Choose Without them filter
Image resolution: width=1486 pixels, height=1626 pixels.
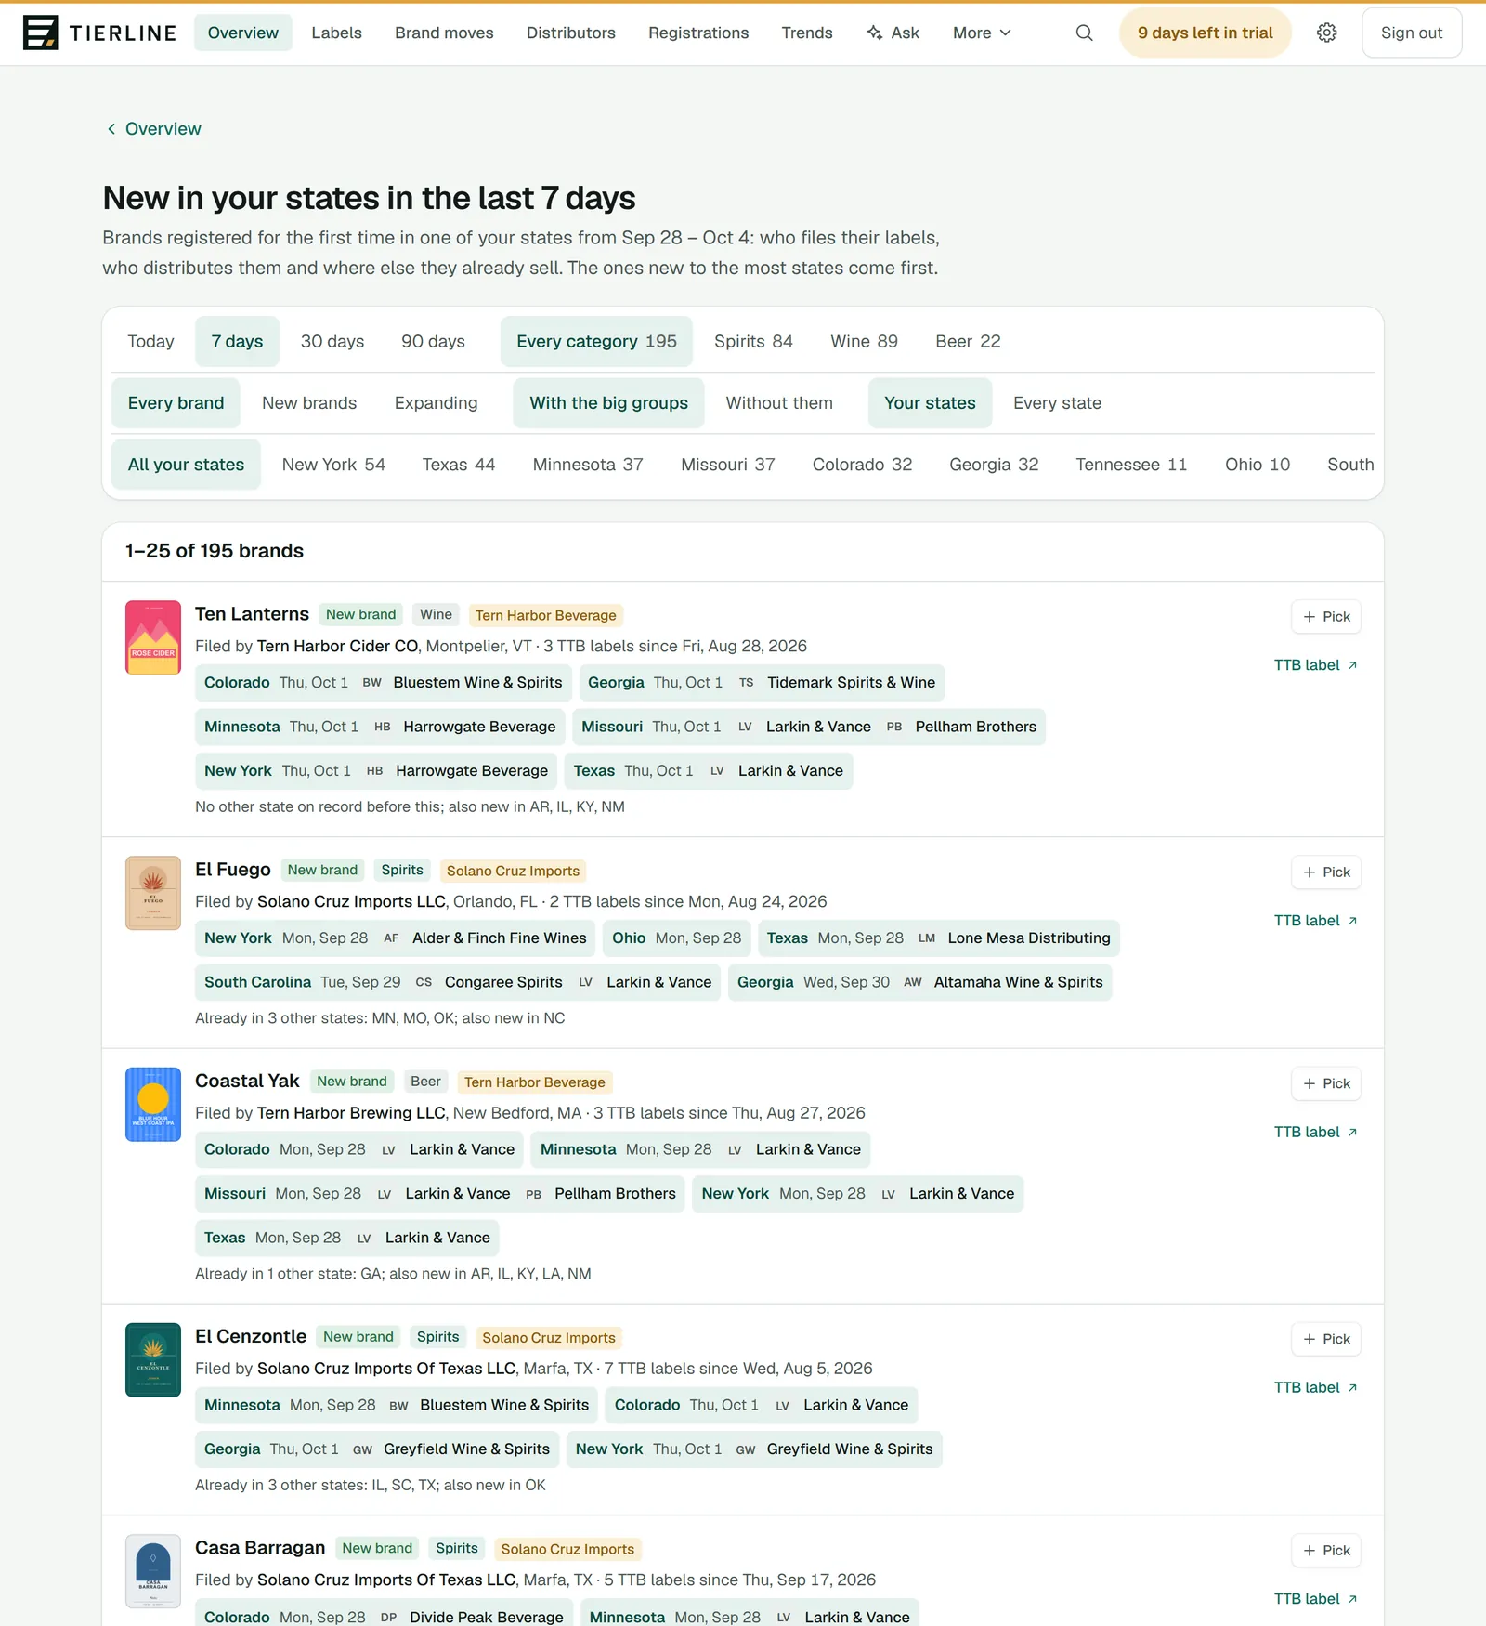[779, 403]
